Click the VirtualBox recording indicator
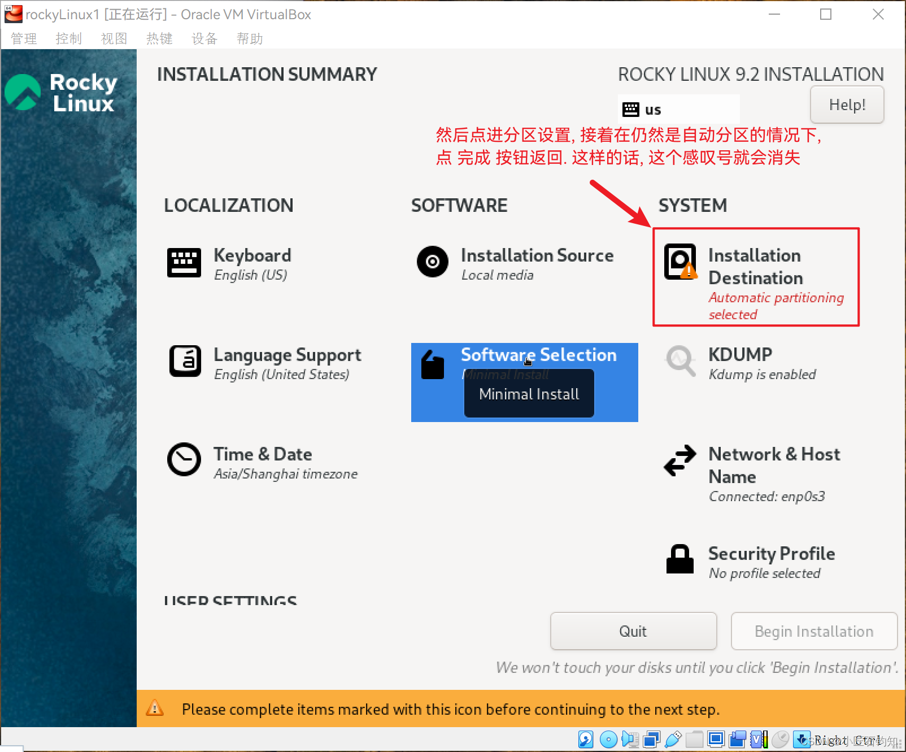The width and height of the screenshot is (906, 752). coord(737,739)
